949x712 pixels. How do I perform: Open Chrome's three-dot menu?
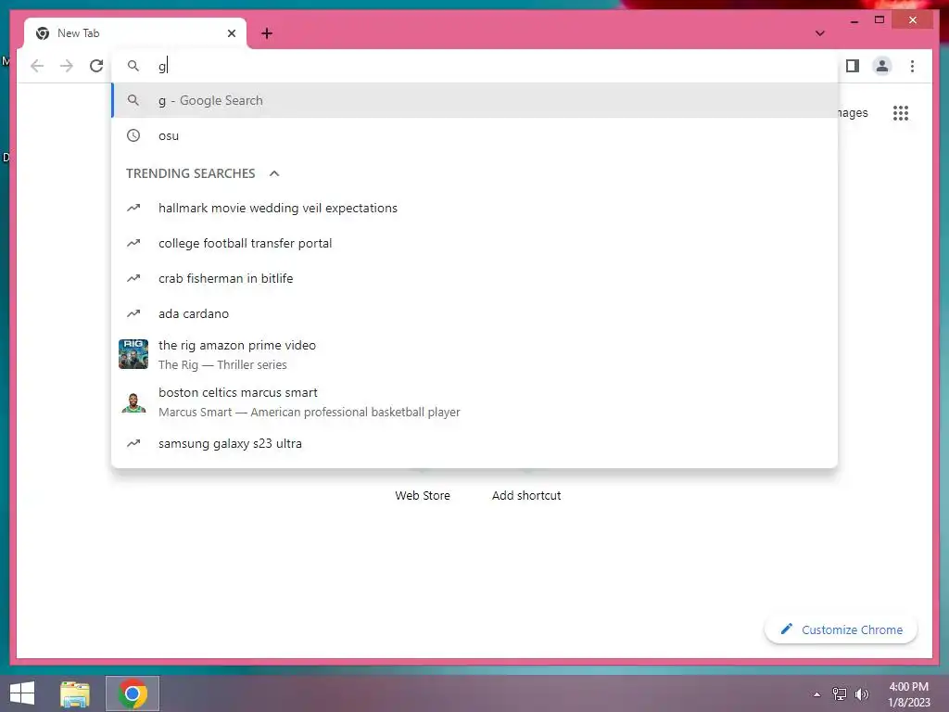[912, 66]
